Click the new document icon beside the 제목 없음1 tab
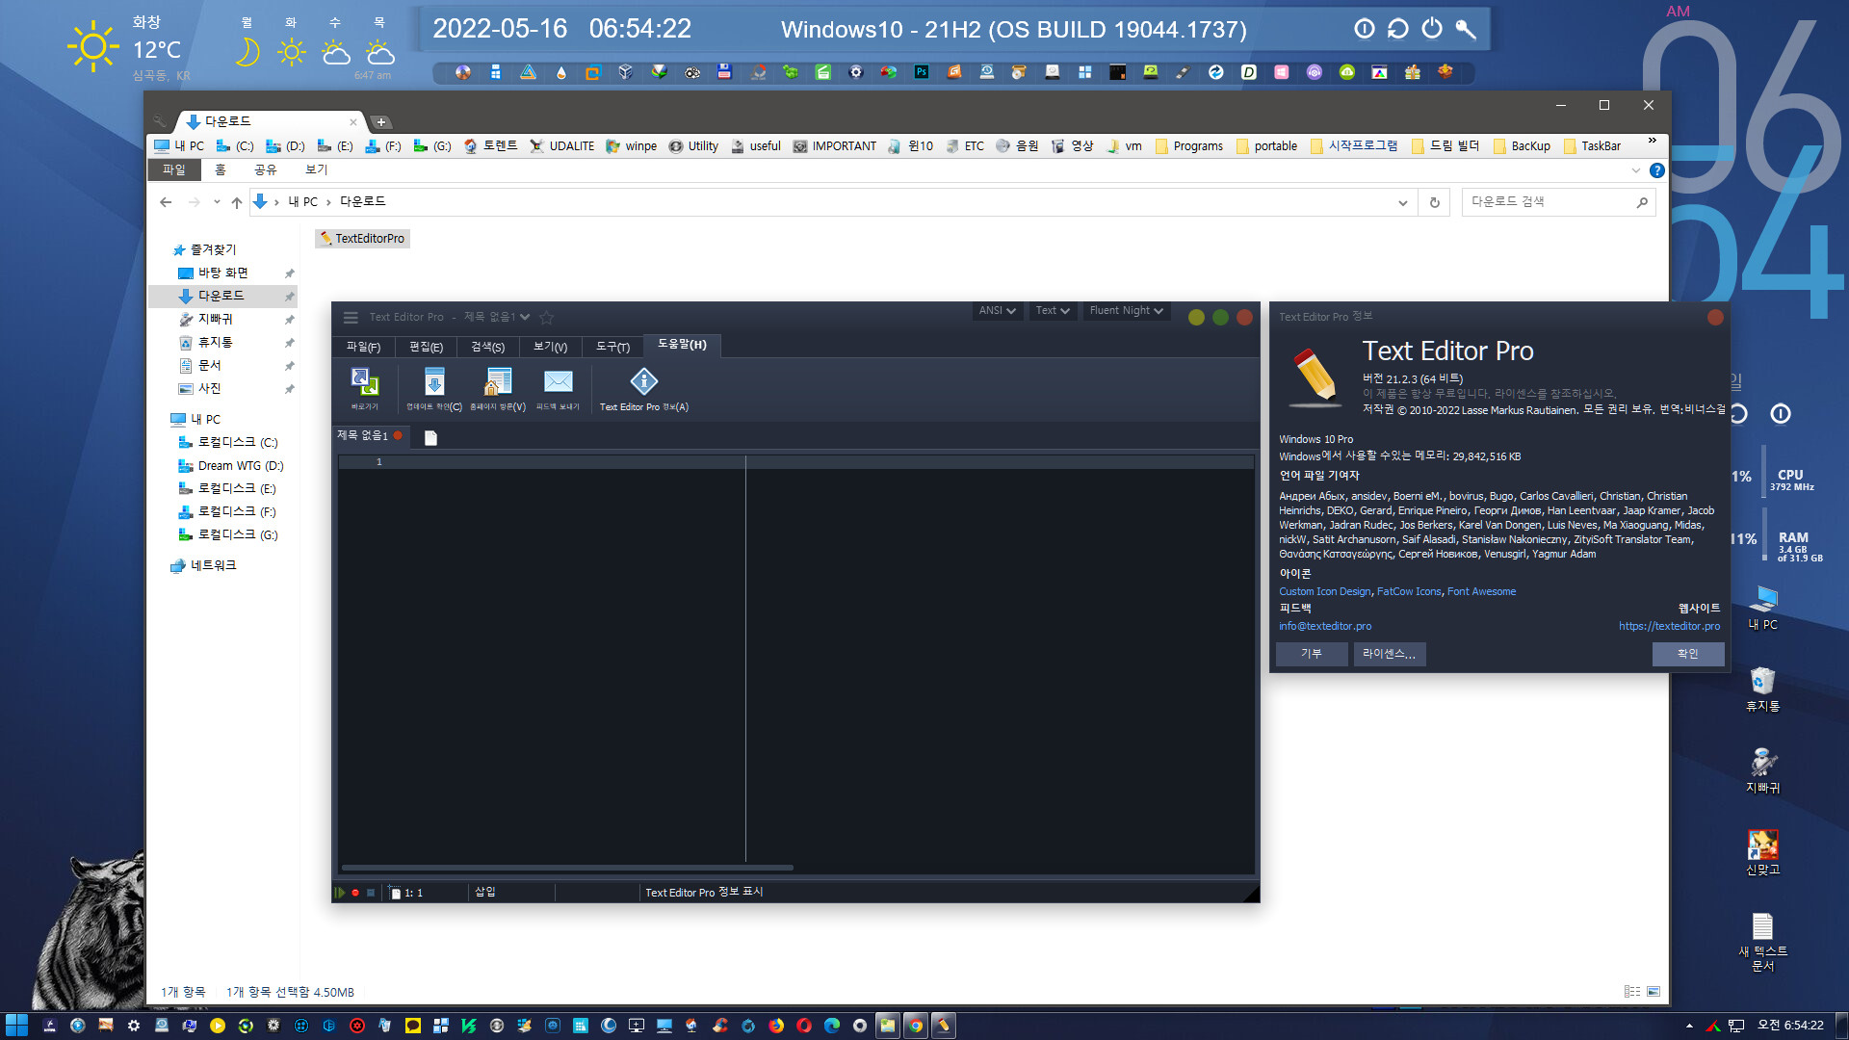This screenshot has width=1849, height=1040. tap(430, 438)
